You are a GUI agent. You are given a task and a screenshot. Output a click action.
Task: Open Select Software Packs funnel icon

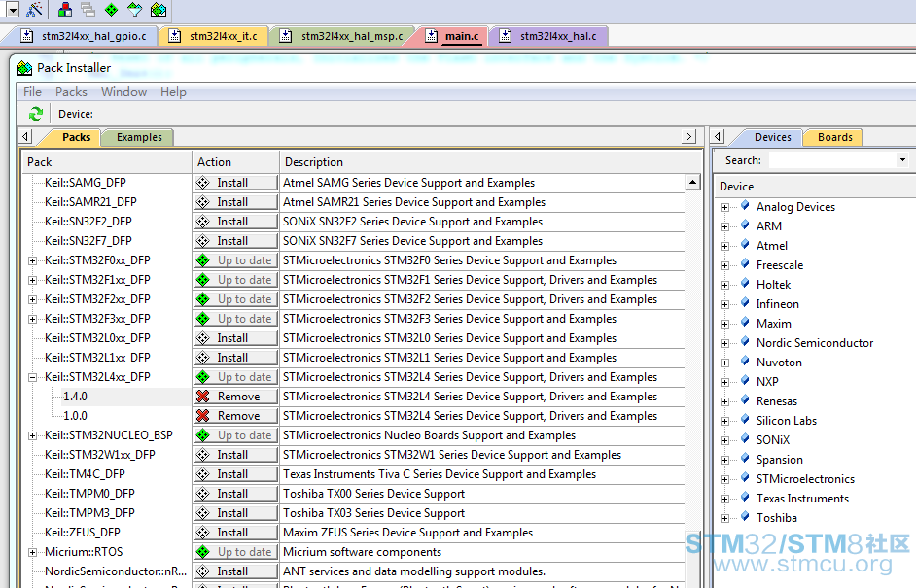[x=135, y=10]
